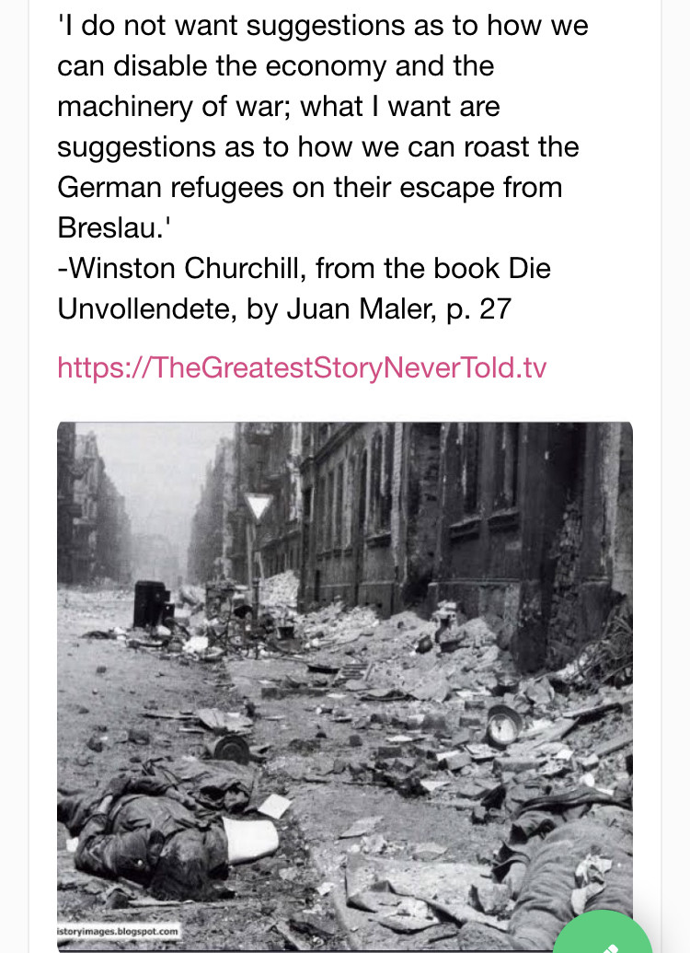The image size is (690, 953).
Task: Click the blank card margin beside the link
Action: (x=607, y=367)
